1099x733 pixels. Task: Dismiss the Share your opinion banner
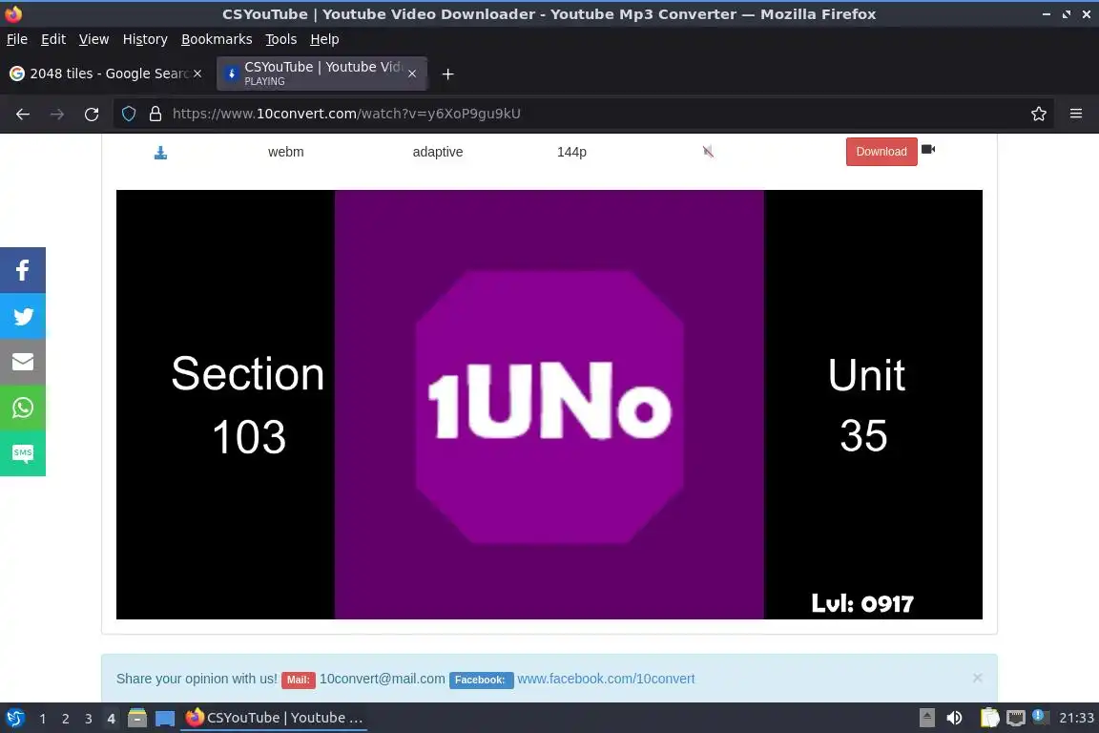[977, 678]
